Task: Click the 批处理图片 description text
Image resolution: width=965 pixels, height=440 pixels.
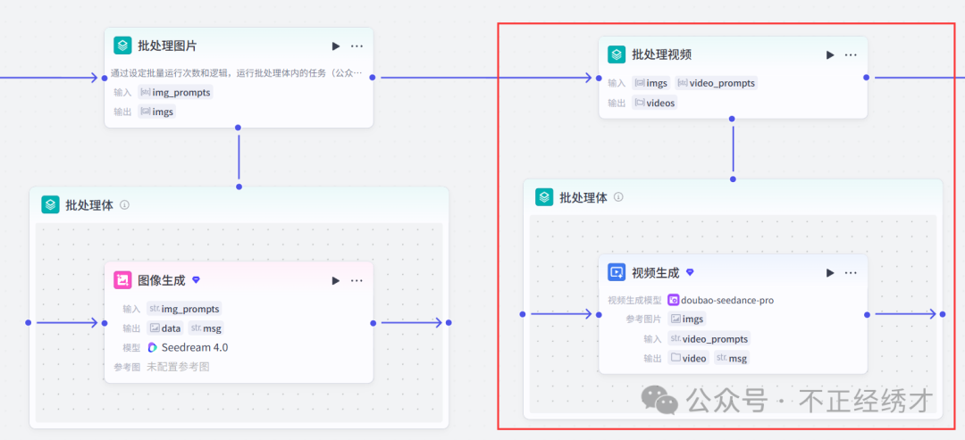Action: (x=236, y=74)
